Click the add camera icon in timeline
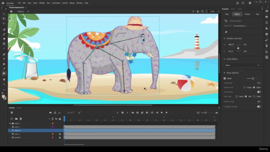270x152 pixels. 51,113
